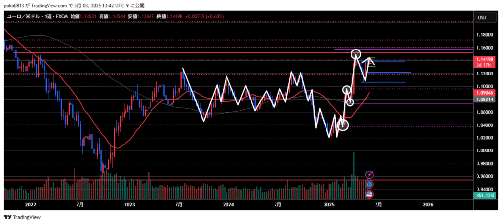Image resolution: width=502 pixels, height=224 pixels.
Task: Click the gray 1.08314 price label
Action: click(484, 99)
